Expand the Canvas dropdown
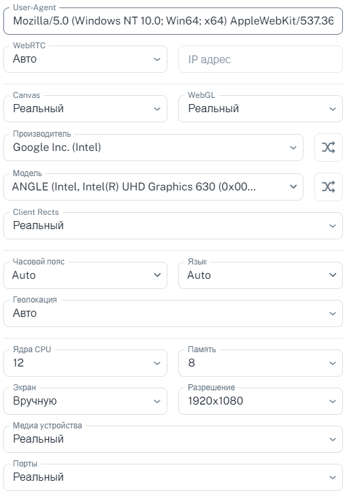The width and height of the screenshot is (347, 495). [85, 109]
